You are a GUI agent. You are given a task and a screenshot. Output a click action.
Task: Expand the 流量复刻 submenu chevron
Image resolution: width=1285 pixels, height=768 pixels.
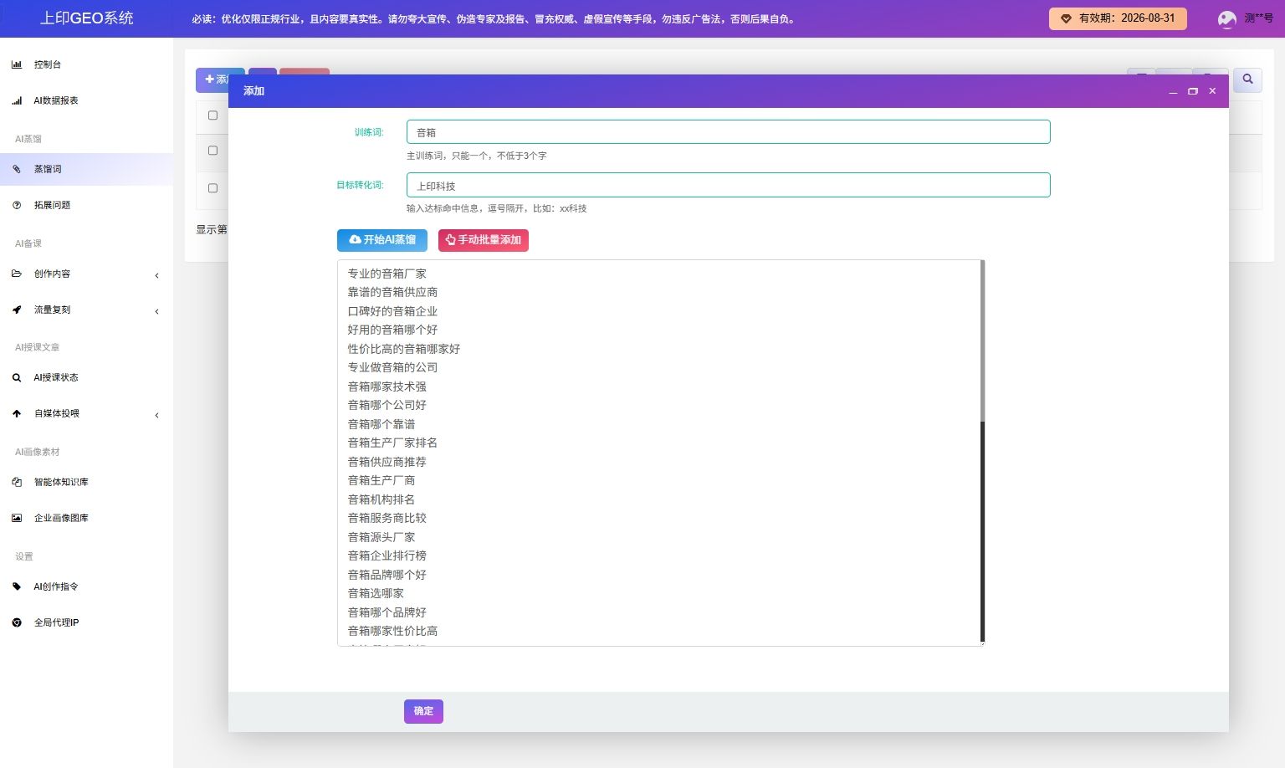[156, 311]
